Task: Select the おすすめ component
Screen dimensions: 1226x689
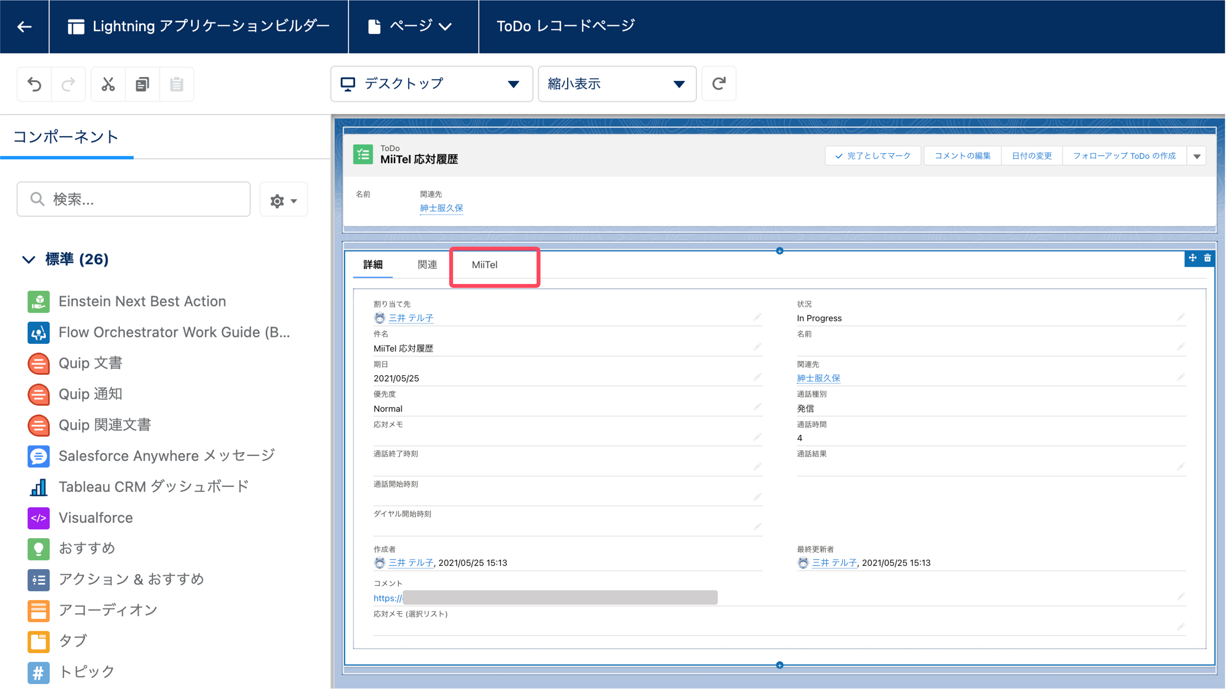Action: (x=71, y=549)
